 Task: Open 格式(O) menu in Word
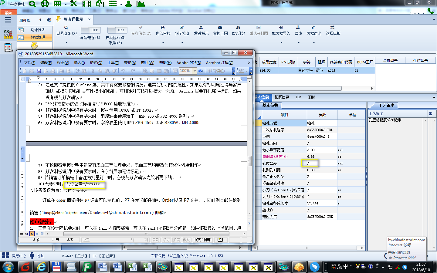96,63
